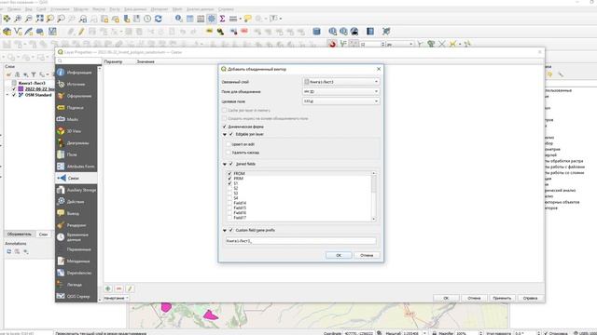Open the Temporal (Временные данные) tab
This screenshot has height=335, width=597.
(x=76, y=237)
